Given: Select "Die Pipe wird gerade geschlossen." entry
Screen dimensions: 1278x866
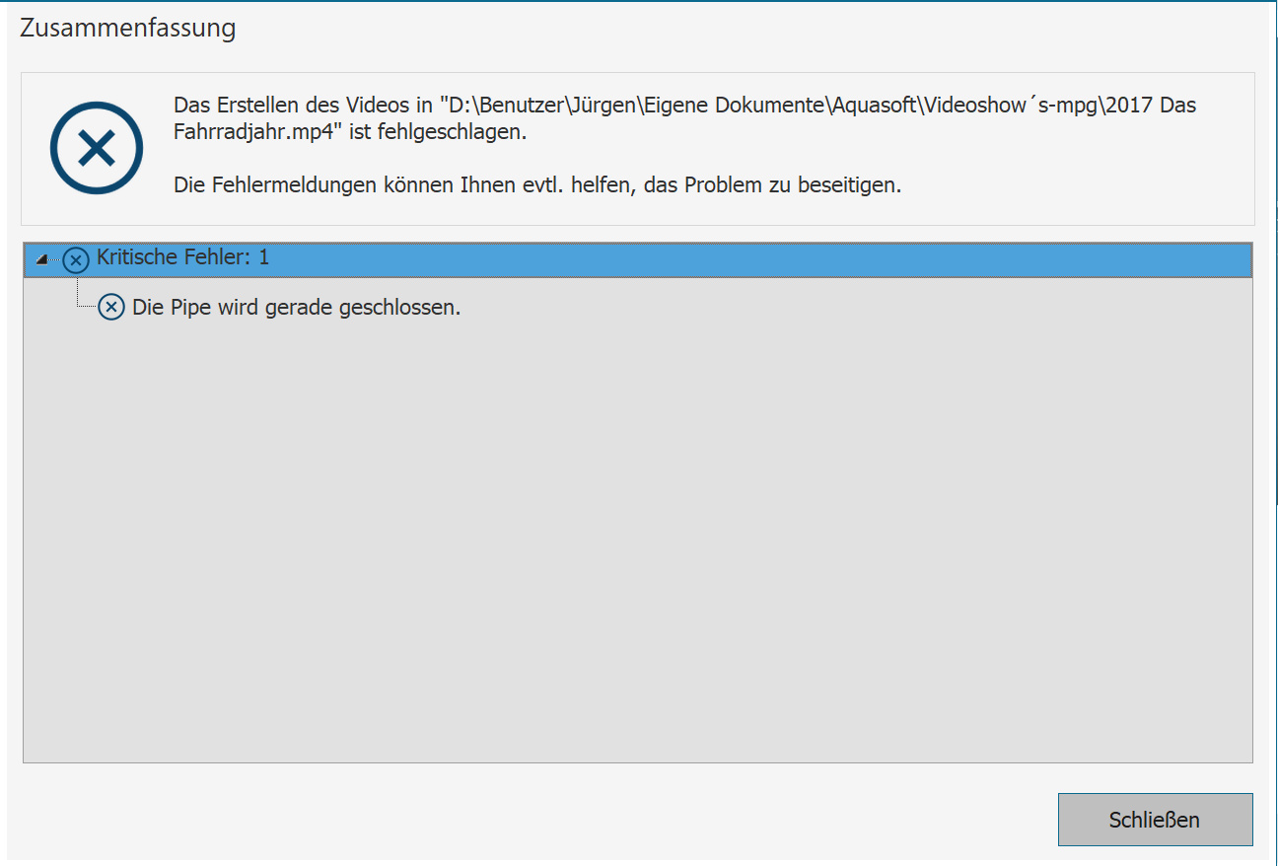Looking at the screenshot, I should [296, 308].
